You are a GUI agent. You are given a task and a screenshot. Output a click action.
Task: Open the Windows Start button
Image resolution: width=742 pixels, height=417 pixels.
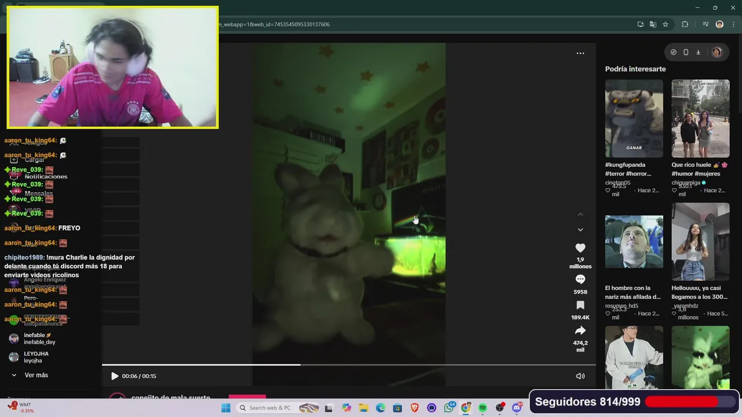[x=225, y=408]
